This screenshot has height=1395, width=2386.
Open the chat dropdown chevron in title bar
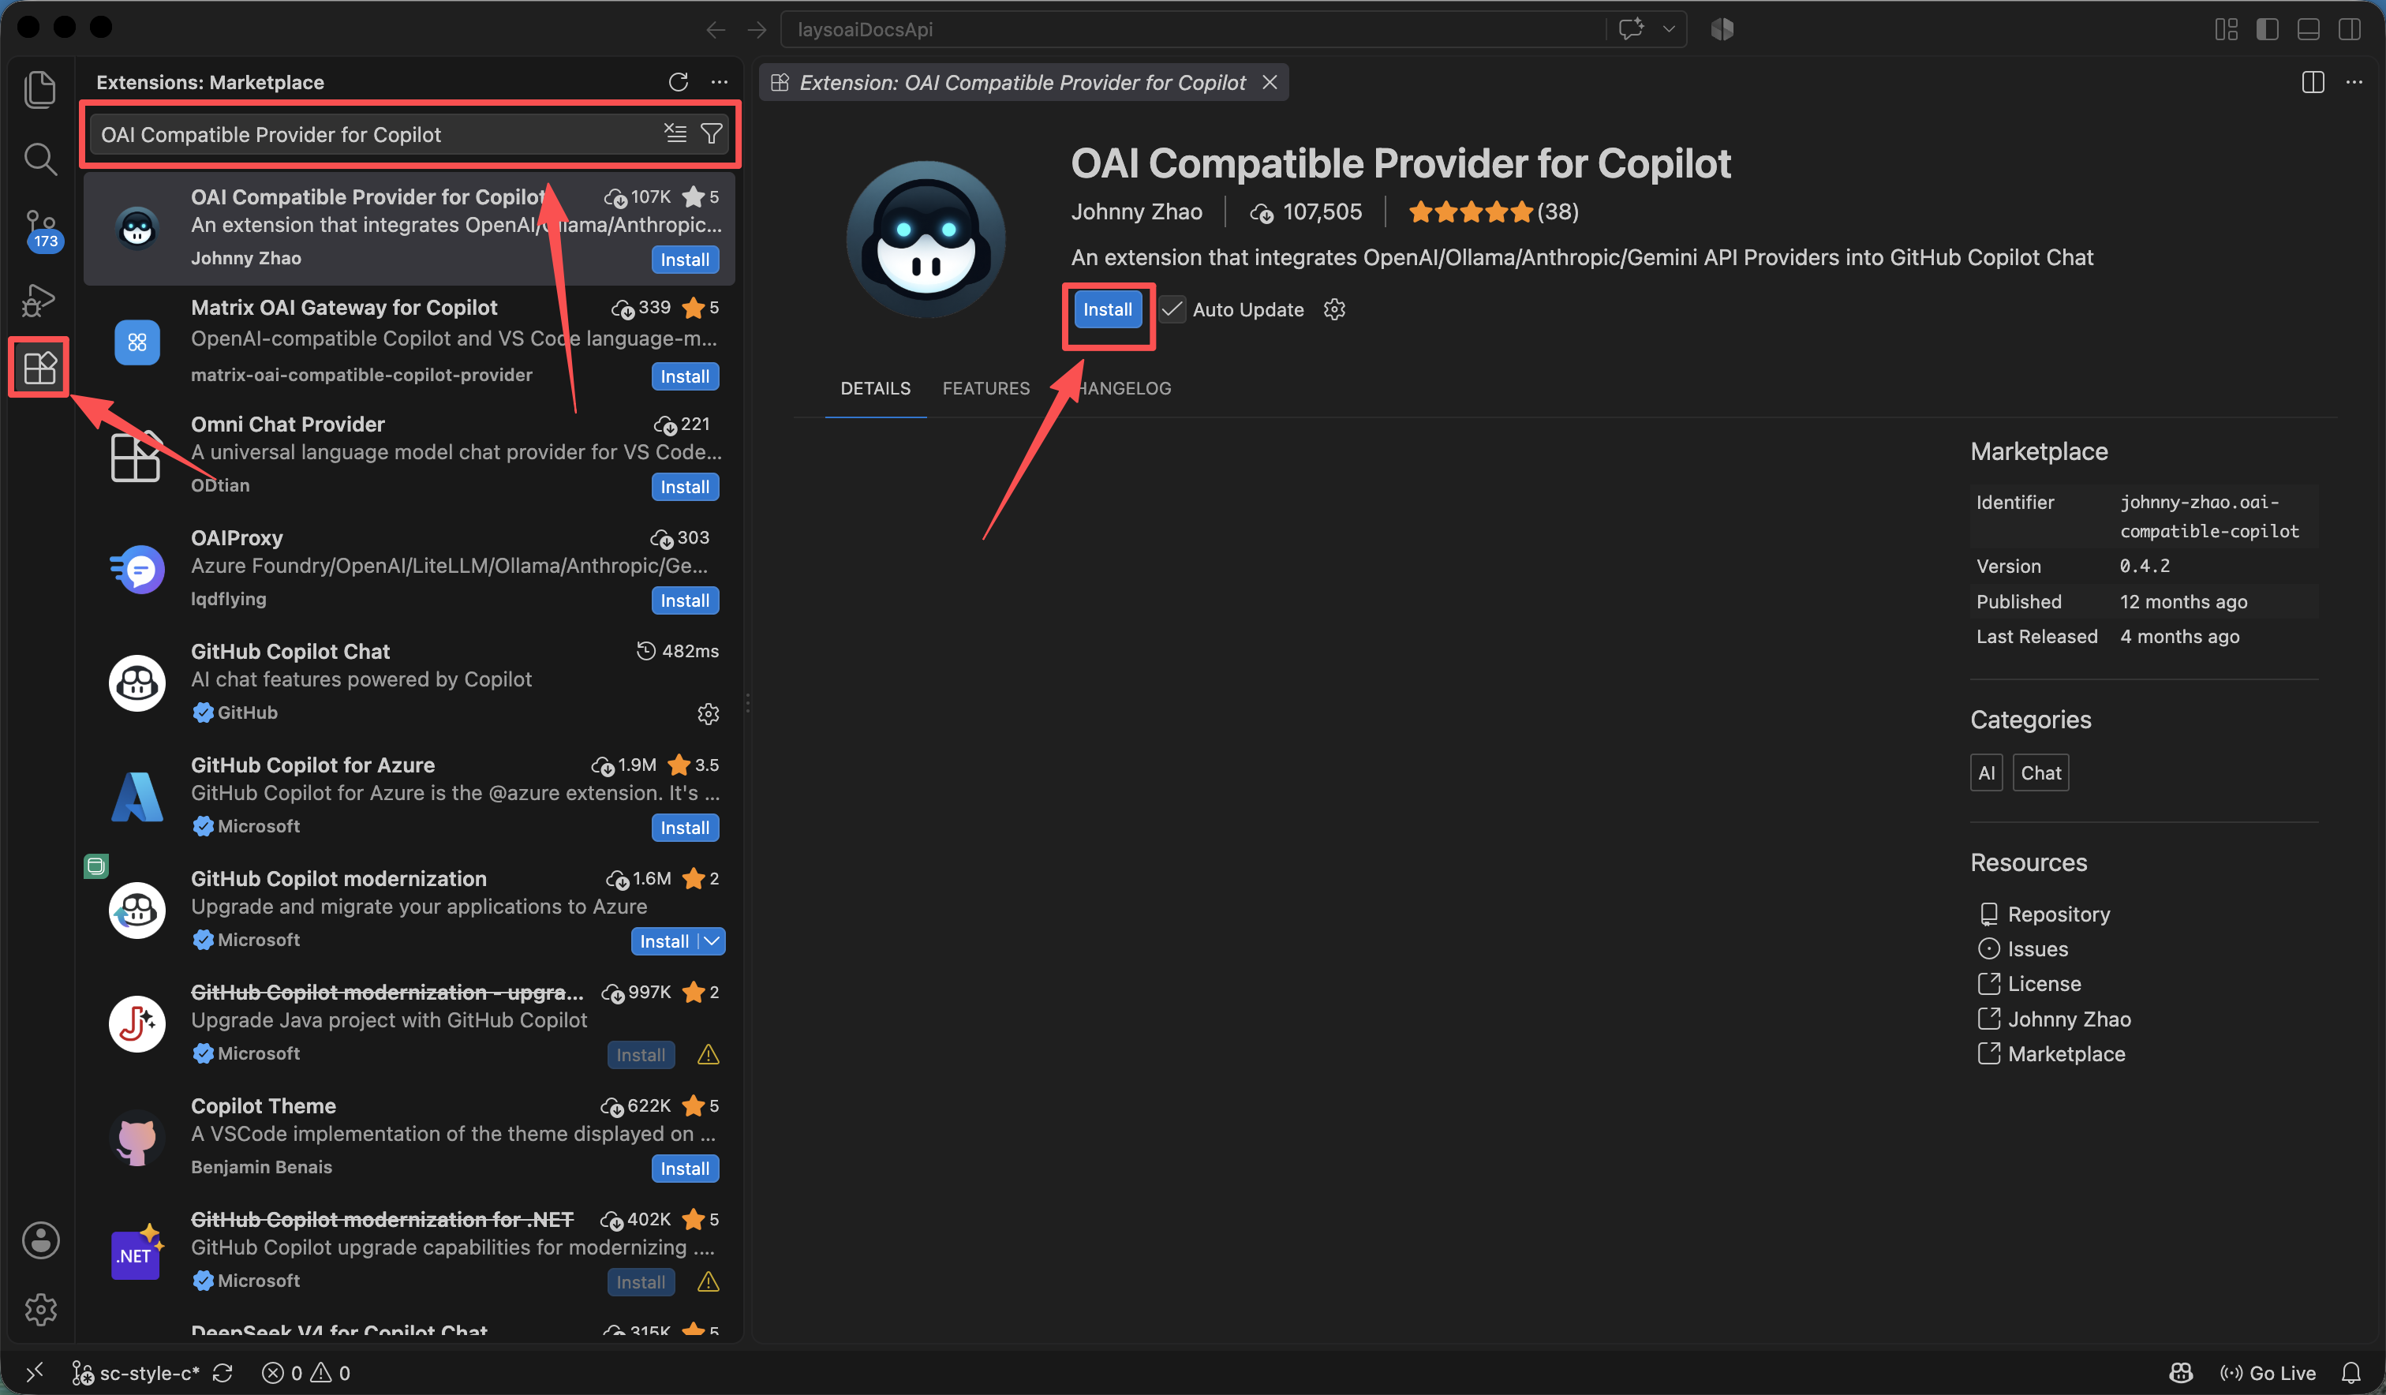tap(1668, 29)
